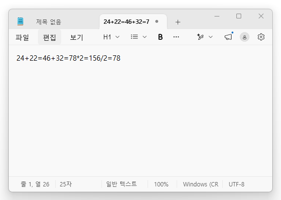Image resolution: width=281 pixels, height=200 pixels.
Task: Click the bulleted list icon
Action: 134,37
